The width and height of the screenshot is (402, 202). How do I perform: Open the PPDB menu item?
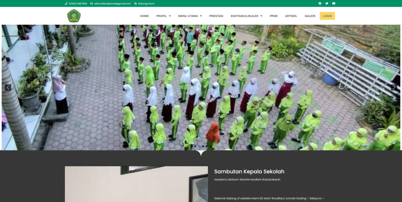[273, 16]
